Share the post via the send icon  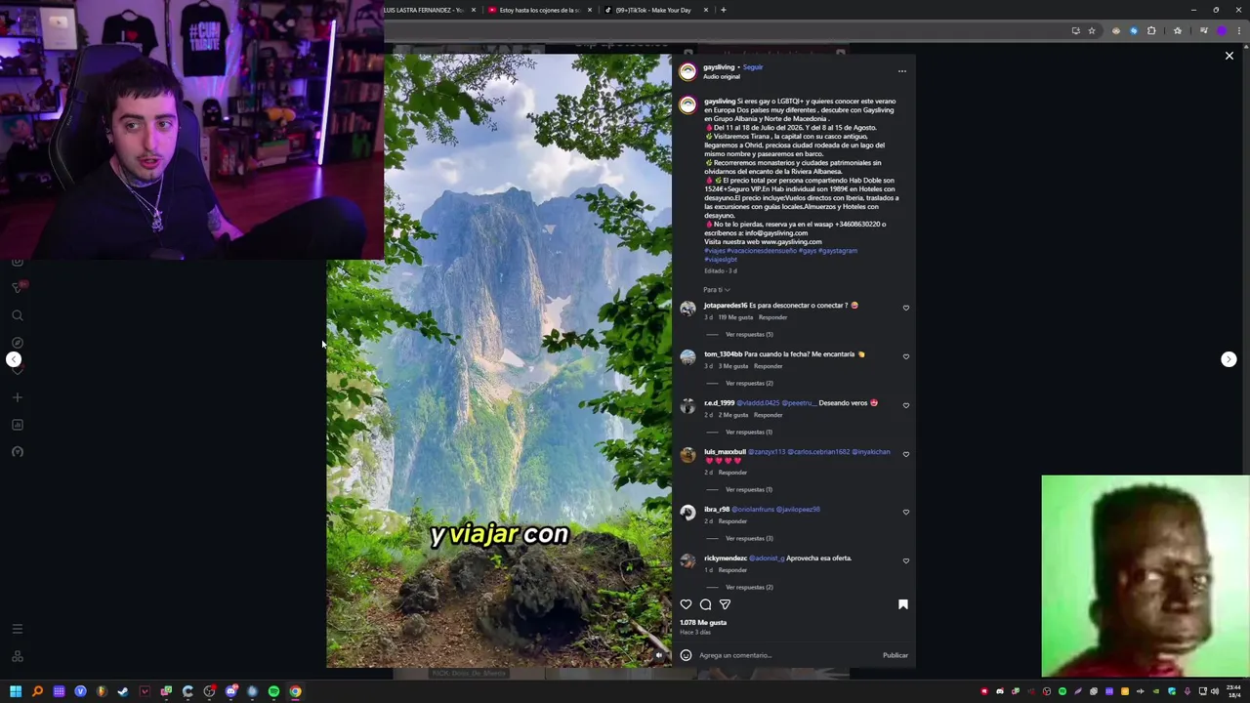[x=725, y=604]
